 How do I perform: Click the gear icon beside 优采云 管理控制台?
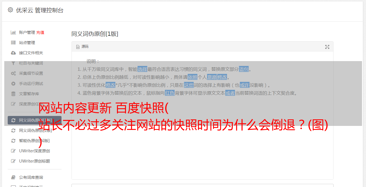click(11, 10)
